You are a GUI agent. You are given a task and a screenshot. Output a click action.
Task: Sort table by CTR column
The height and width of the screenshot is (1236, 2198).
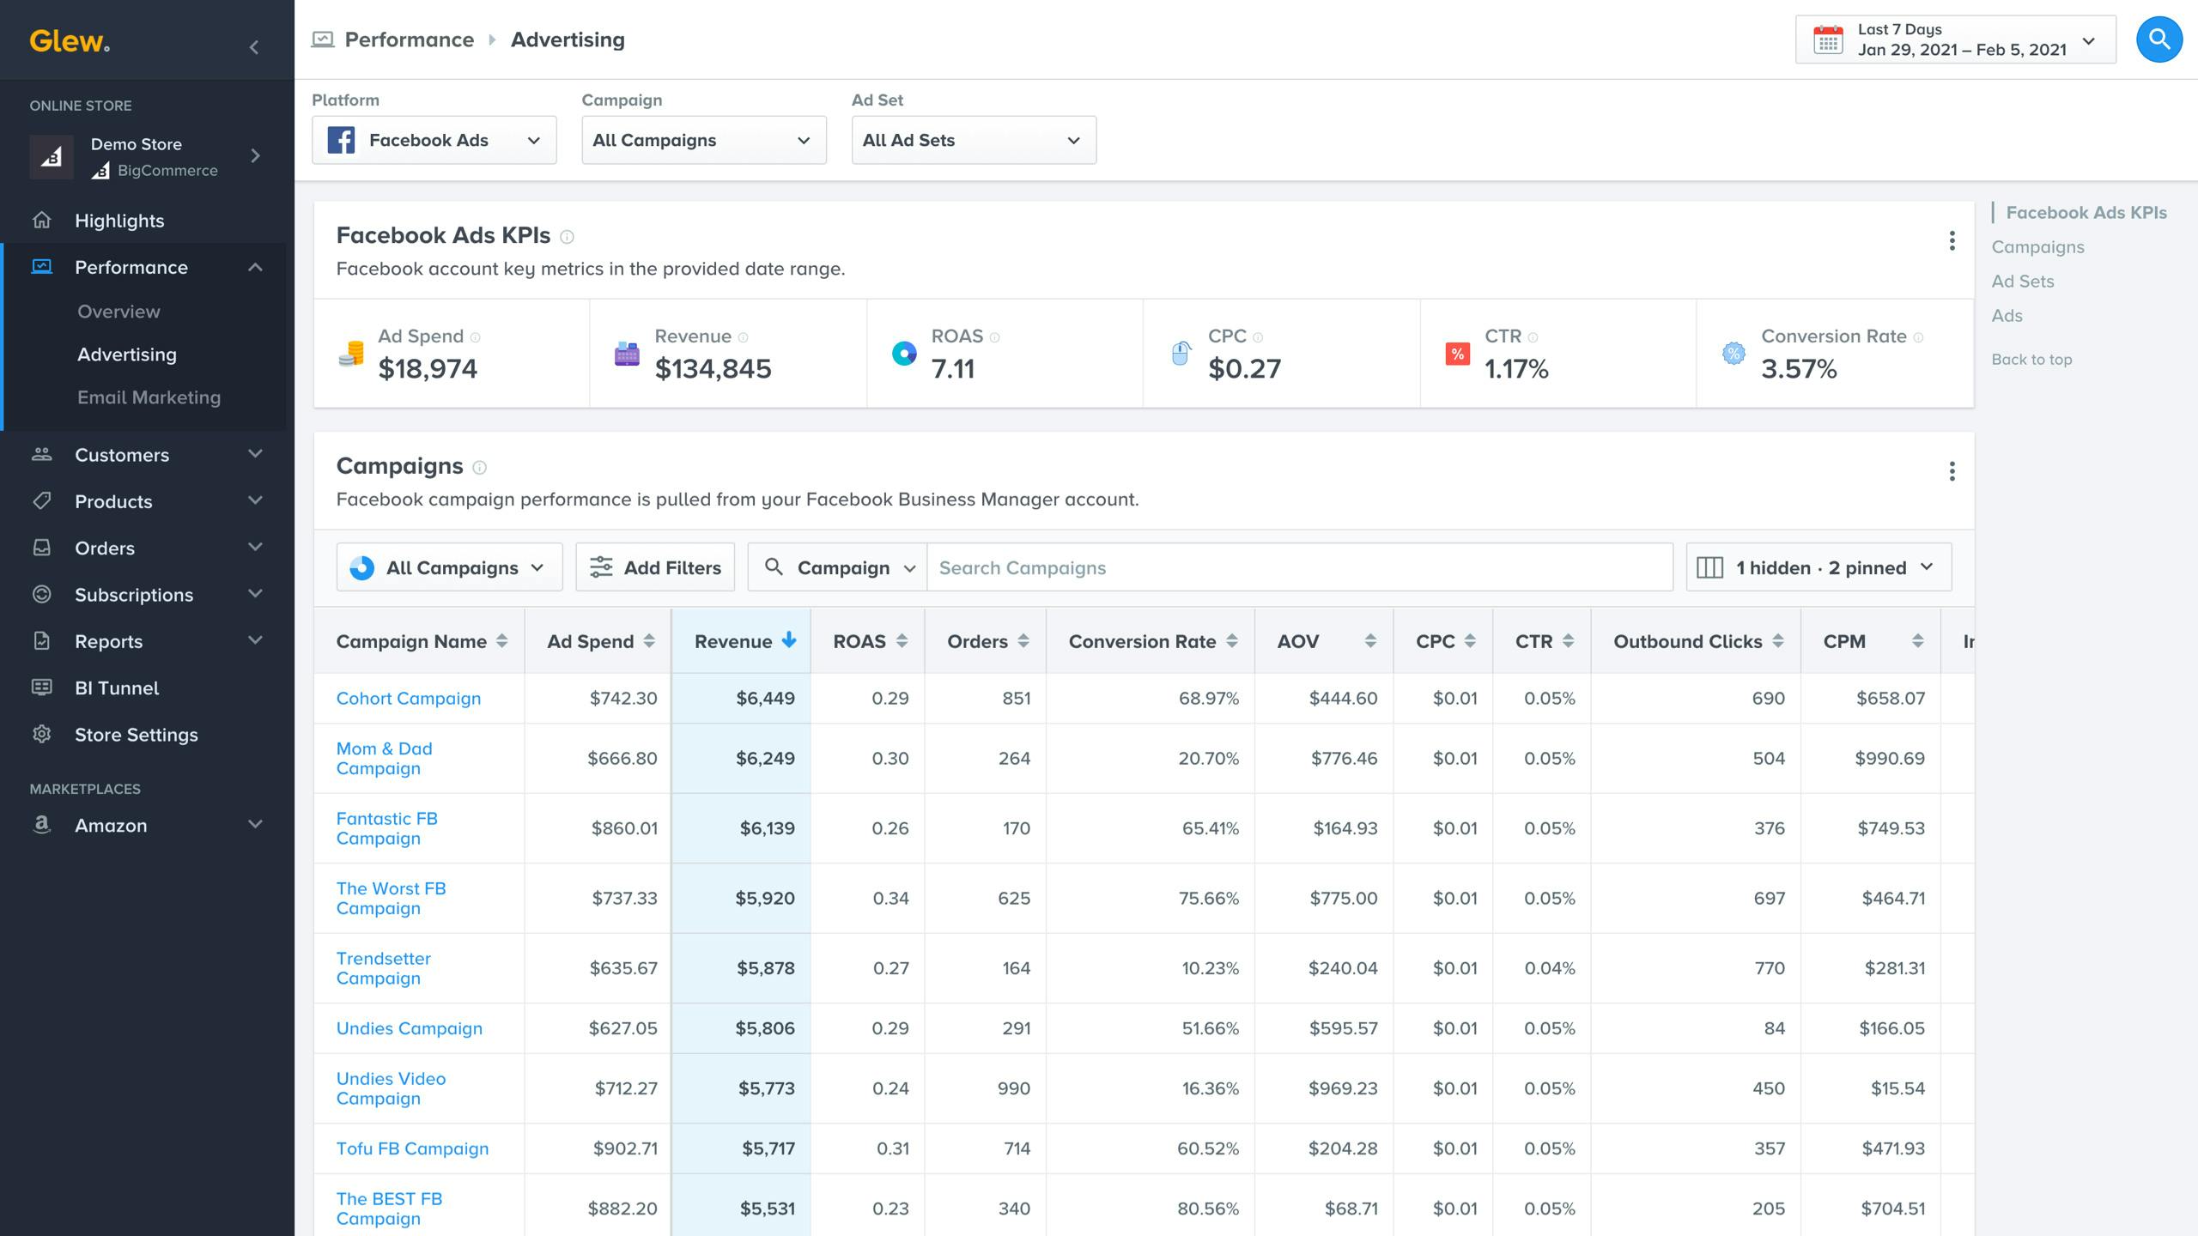[1568, 641]
